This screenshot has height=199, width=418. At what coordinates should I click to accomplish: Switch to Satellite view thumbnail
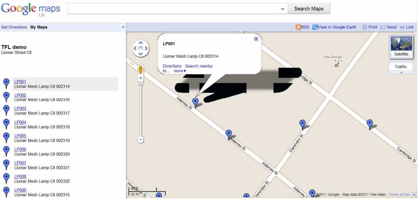tap(401, 47)
